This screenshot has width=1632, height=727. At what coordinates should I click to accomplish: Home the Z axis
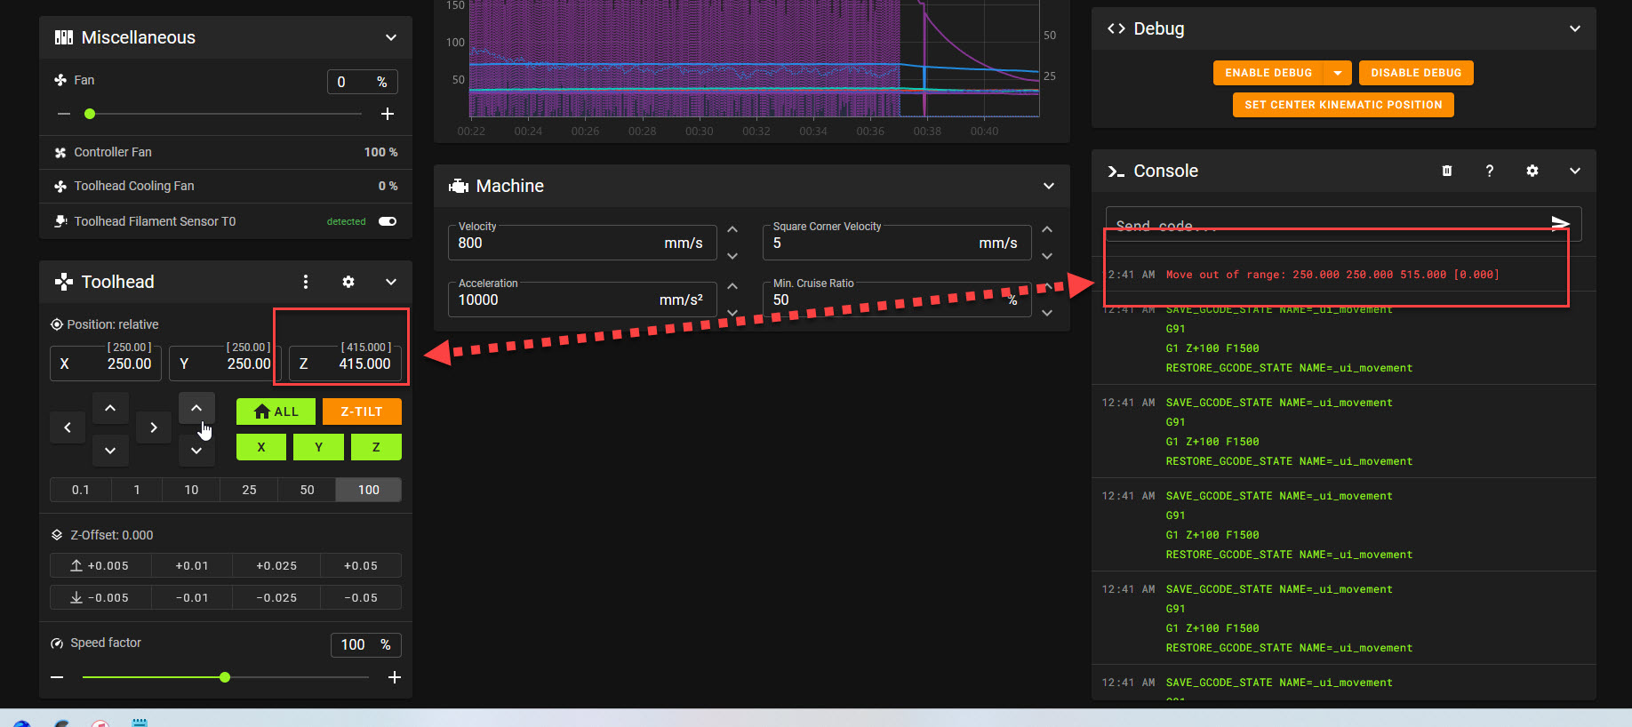pyautogui.click(x=376, y=447)
